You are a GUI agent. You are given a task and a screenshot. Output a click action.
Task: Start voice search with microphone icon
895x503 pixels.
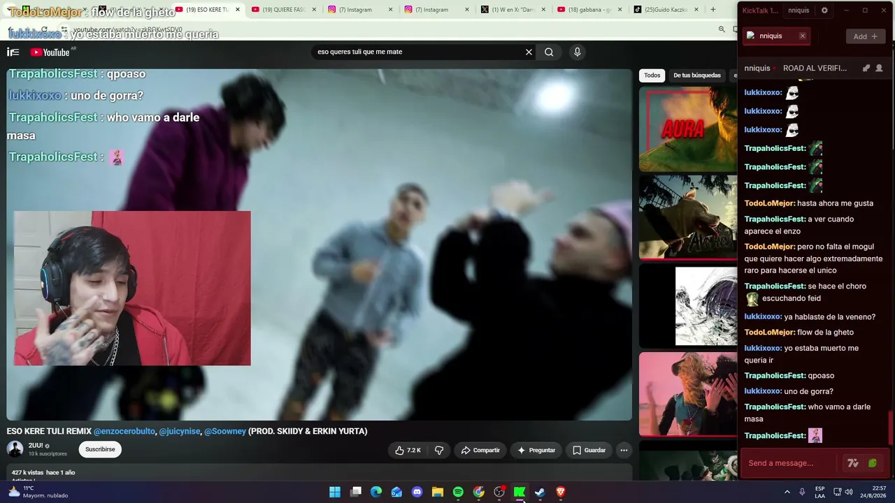(577, 52)
